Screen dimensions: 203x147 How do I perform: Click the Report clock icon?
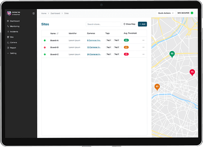coord(8,48)
